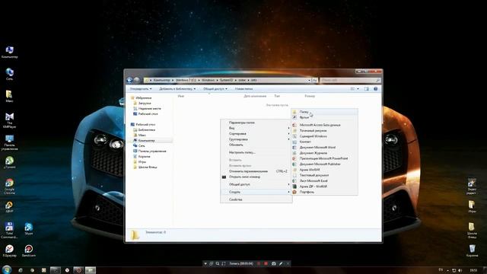Click the volume icon in system tray
This screenshot has width=487, height=274.
pos(460,270)
